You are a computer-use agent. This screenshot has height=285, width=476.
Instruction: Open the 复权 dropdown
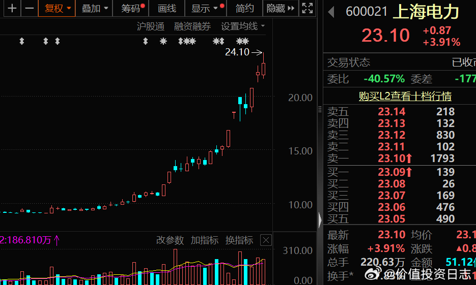tap(57, 8)
